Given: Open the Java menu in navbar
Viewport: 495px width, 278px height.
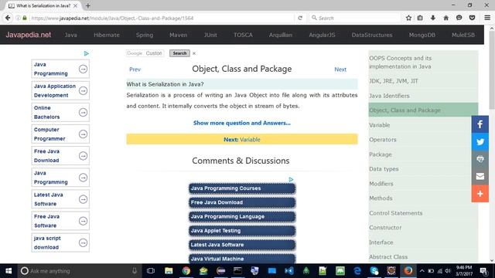Looking at the screenshot, I should 70,35.
